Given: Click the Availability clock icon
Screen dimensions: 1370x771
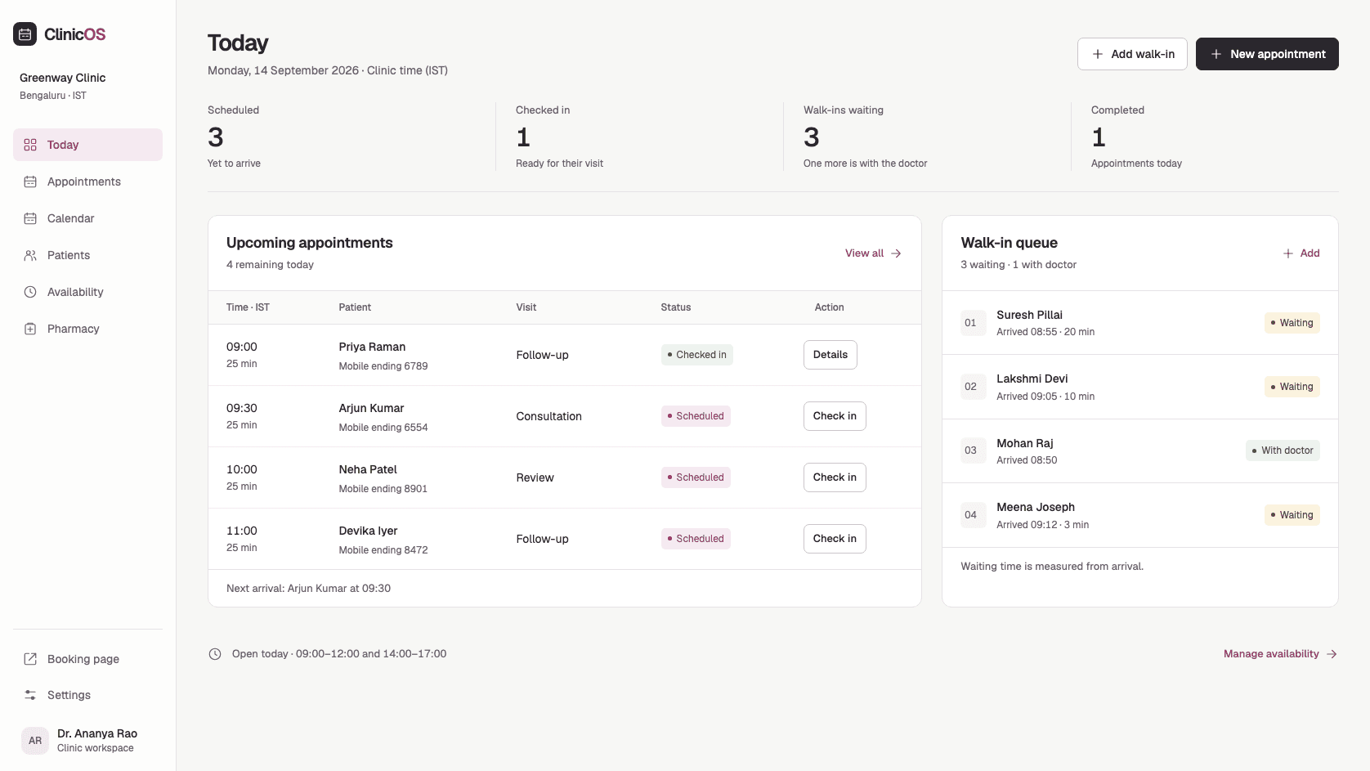Looking at the screenshot, I should pyautogui.click(x=30, y=292).
